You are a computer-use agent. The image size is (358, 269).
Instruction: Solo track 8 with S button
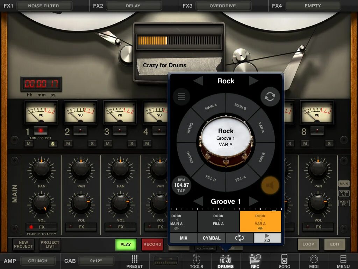pyautogui.click(x=329, y=144)
